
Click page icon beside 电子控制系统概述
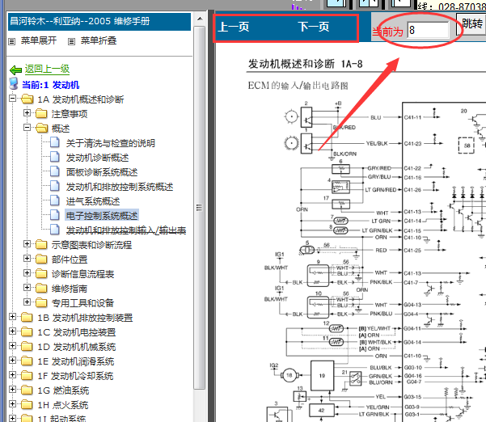[55, 215]
